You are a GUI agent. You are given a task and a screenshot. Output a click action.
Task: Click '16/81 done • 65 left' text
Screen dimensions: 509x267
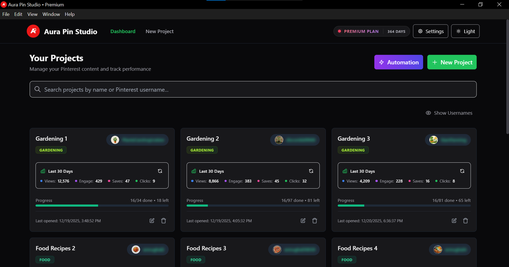451,200
